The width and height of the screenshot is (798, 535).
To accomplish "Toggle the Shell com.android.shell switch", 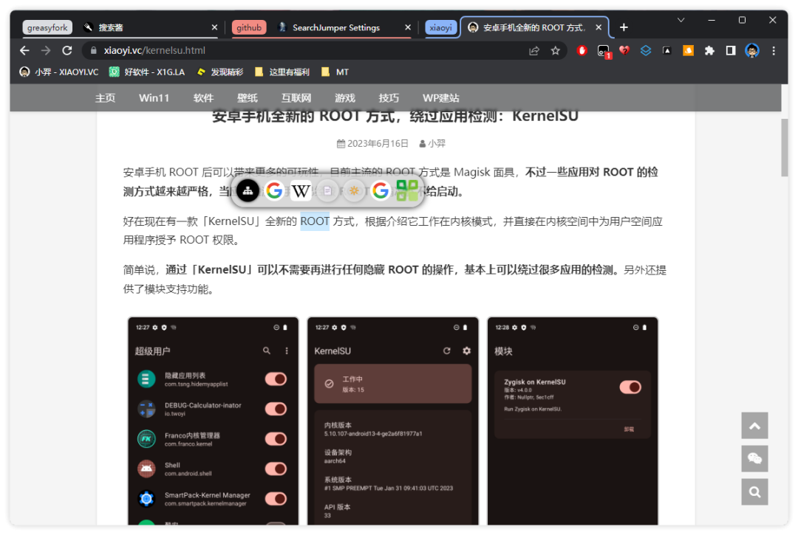I will click(x=276, y=469).
